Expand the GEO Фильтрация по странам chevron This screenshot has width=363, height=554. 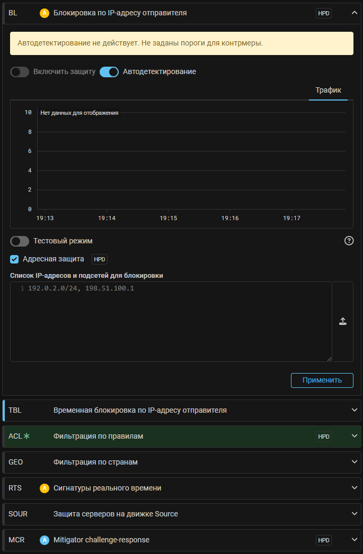[x=355, y=462]
